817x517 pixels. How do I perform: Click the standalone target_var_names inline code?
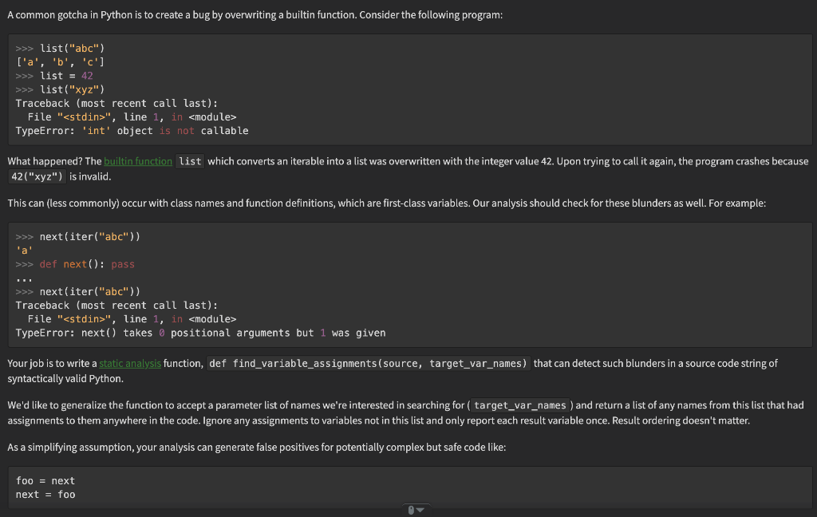[x=519, y=405]
